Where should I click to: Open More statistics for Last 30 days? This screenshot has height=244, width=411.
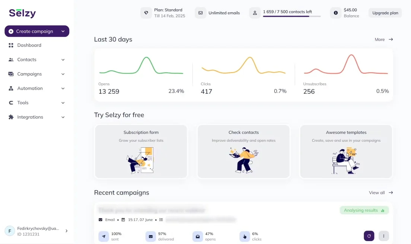click(383, 39)
